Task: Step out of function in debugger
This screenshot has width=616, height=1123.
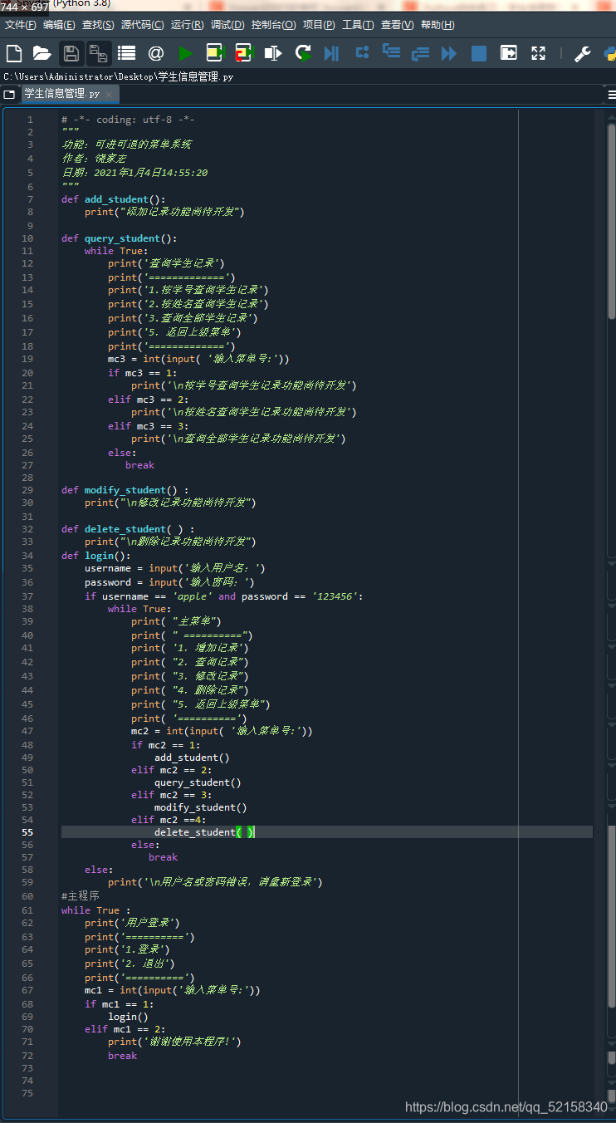Action: [x=420, y=54]
